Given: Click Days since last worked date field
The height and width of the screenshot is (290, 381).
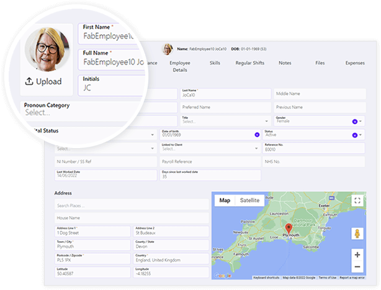Looking at the screenshot, I should pos(210,175).
